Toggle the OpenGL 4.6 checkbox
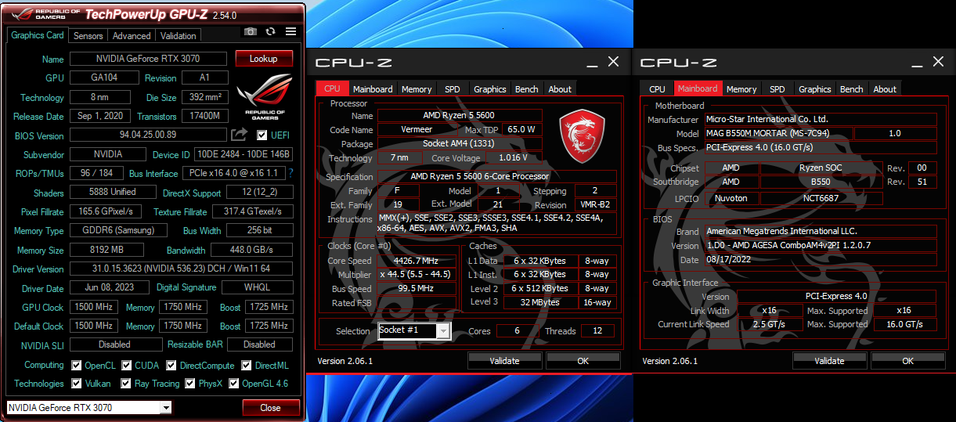The width and height of the screenshot is (956, 422). tap(234, 384)
